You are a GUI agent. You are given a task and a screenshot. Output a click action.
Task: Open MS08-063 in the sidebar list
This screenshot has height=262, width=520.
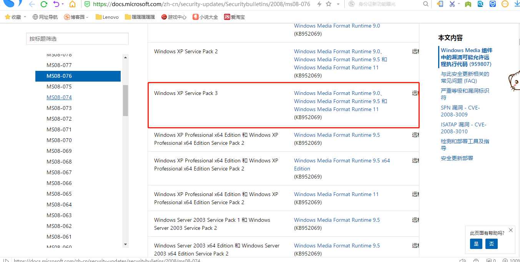tap(59, 215)
